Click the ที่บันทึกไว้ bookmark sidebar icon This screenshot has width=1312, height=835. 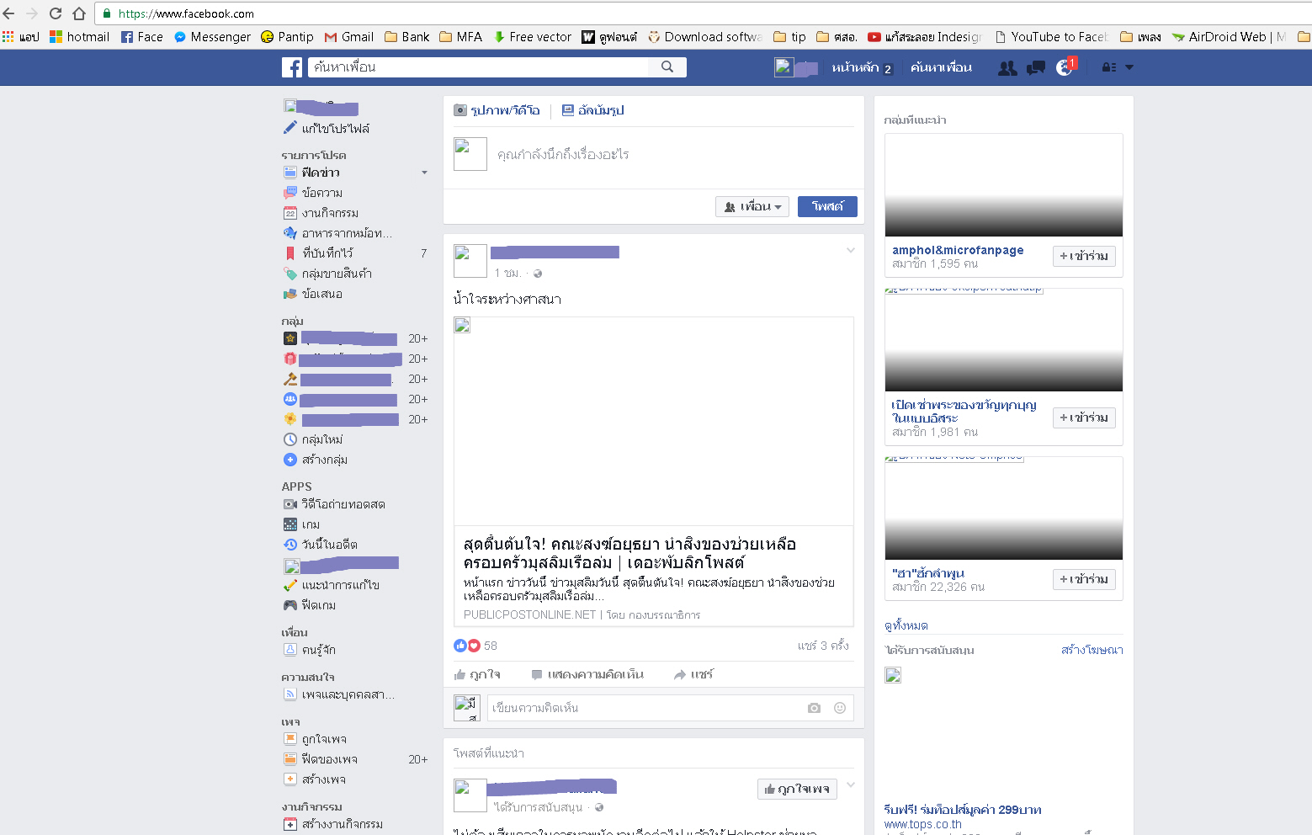coord(290,253)
